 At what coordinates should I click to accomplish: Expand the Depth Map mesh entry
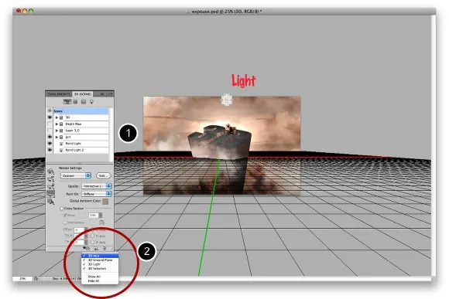coord(57,124)
